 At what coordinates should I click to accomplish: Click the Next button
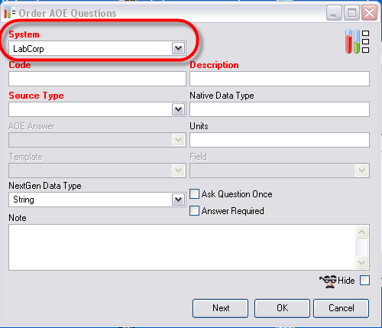[x=221, y=308]
